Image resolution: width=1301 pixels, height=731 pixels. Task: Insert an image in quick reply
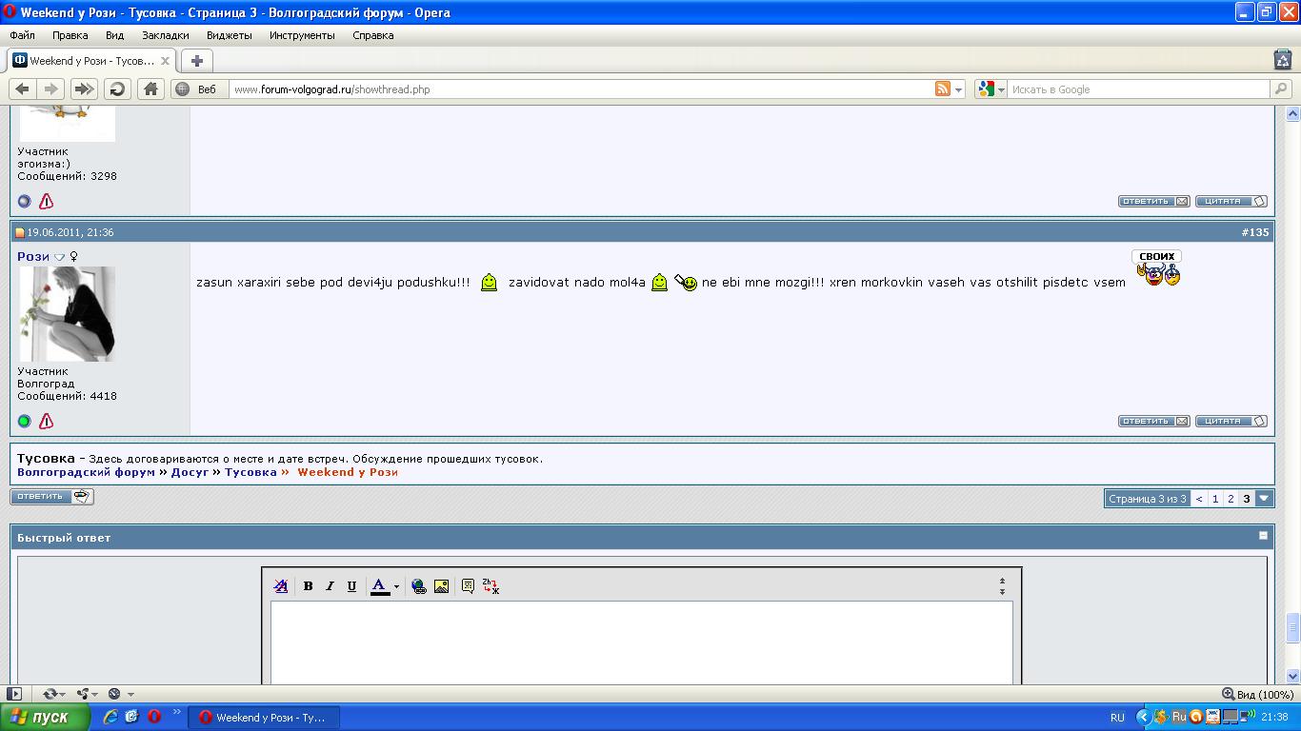pos(441,586)
